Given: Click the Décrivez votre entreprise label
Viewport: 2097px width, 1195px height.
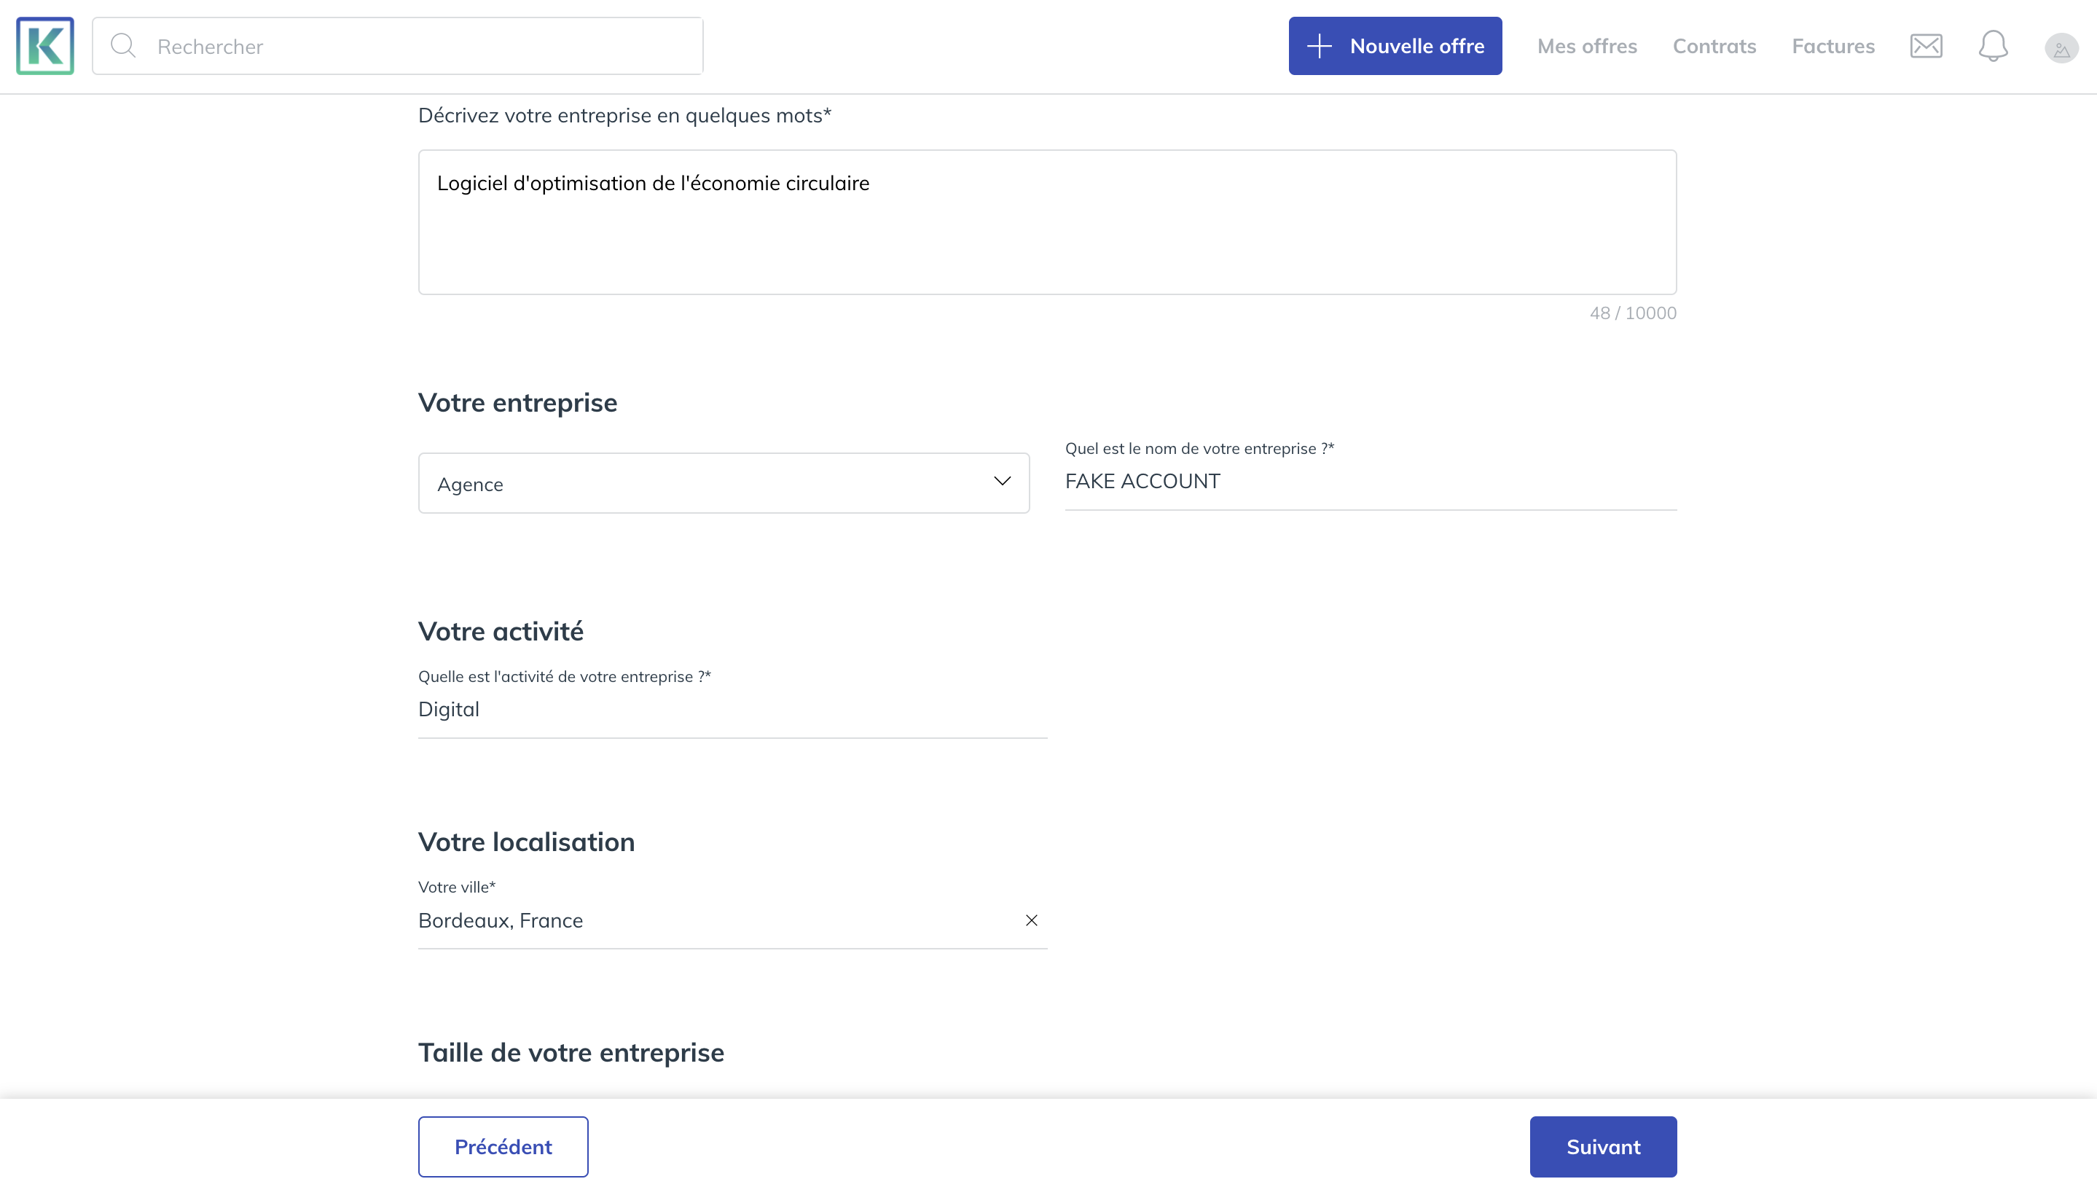Looking at the screenshot, I should [x=624, y=116].
